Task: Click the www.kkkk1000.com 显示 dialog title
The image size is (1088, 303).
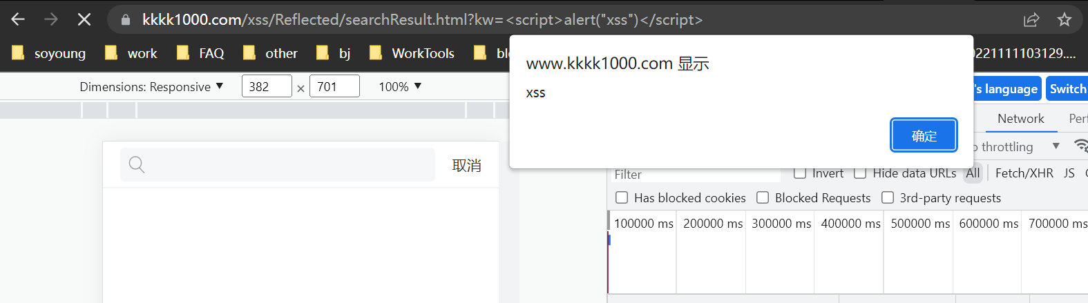Action: tap(618, 63)
